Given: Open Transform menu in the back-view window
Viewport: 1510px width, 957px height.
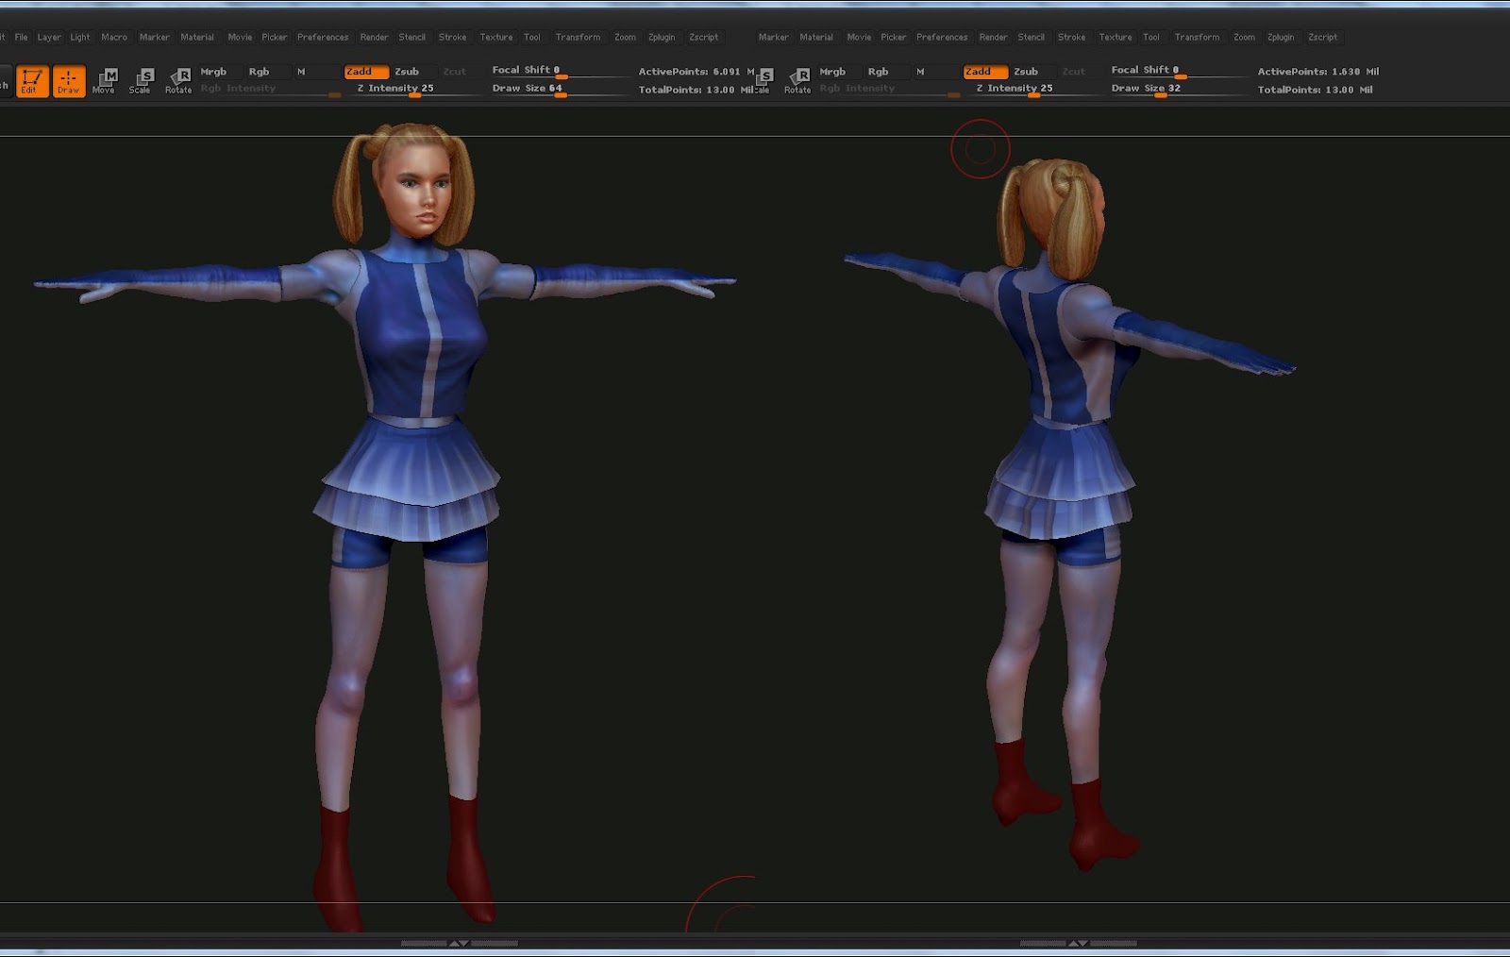Looking at the screenshot, I should point(1197,38).
